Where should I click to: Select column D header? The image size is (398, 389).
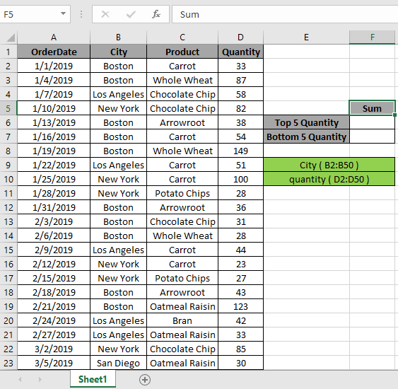[240, 37]
